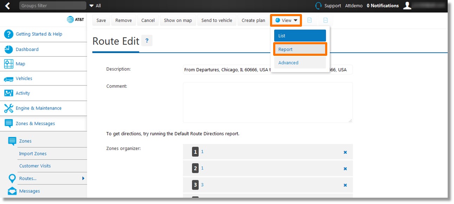Click the Route Edit help question mark
This screenshot has width=454, height=204.
tap(147, 41)
